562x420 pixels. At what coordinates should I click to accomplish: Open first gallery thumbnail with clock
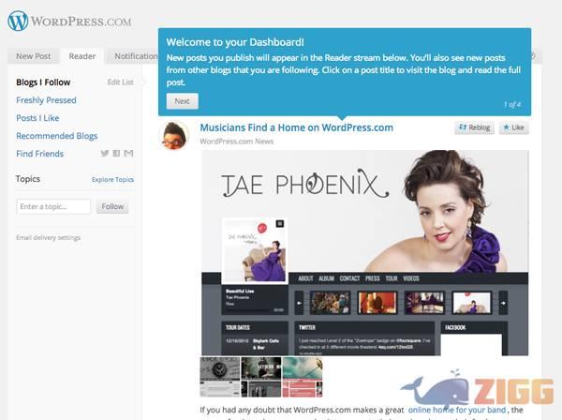pos(220,377)
